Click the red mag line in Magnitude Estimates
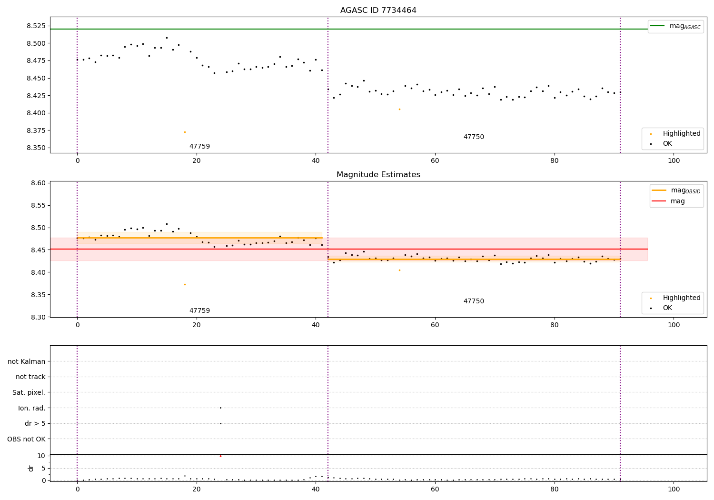 (348, 249)
